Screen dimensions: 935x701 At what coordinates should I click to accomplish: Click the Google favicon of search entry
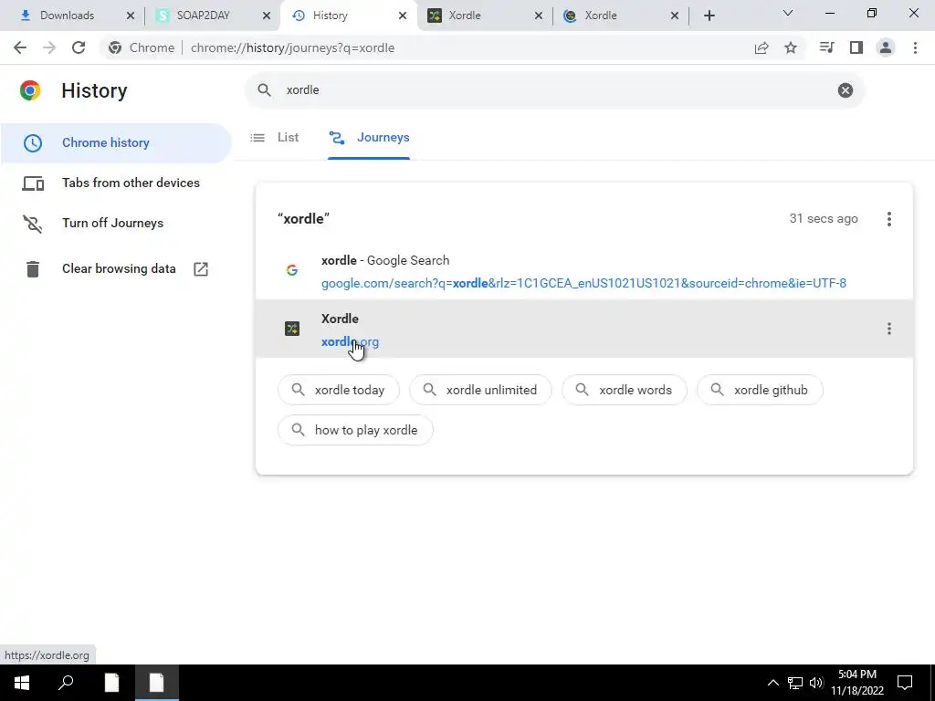pyautogui.click(x=291, y=270)
